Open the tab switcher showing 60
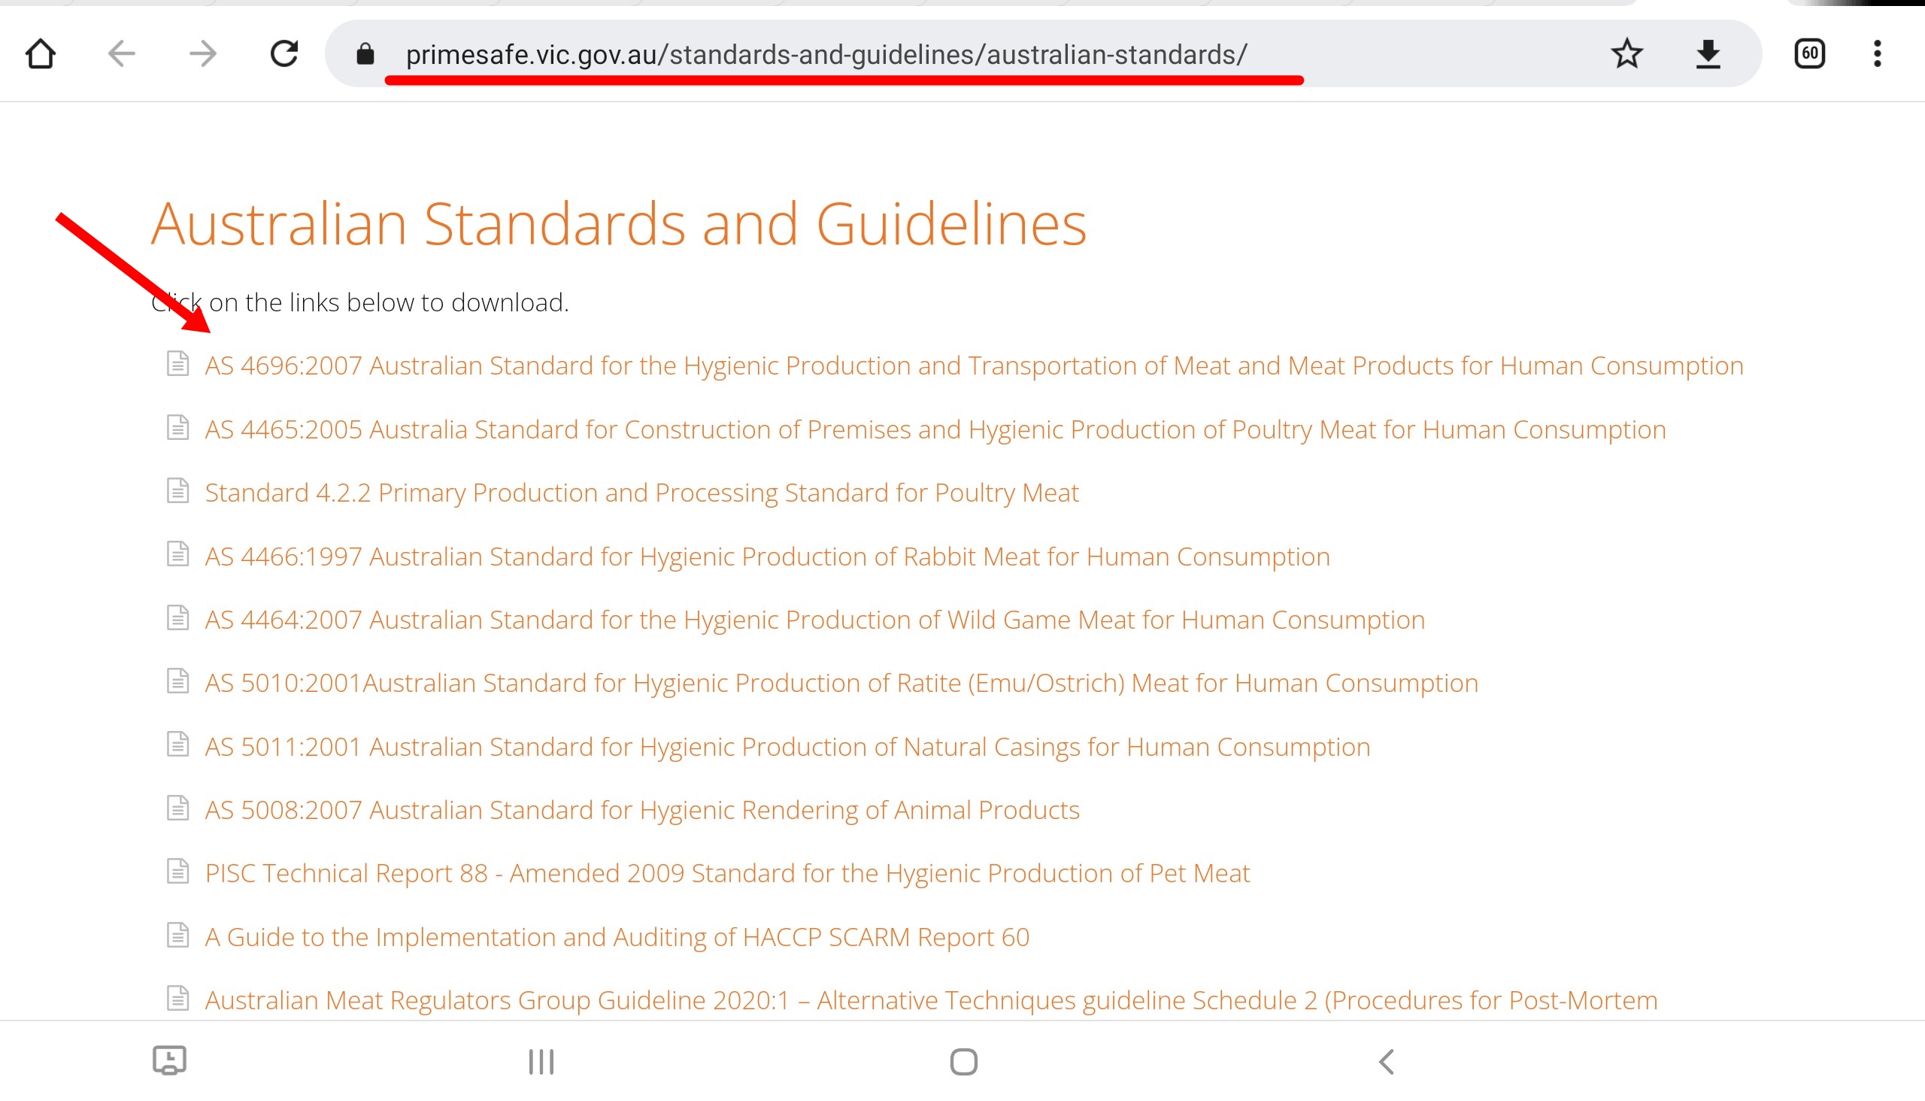Image resolution: width=1925 pixels, height=1101 pixels. coord(1810,54)
